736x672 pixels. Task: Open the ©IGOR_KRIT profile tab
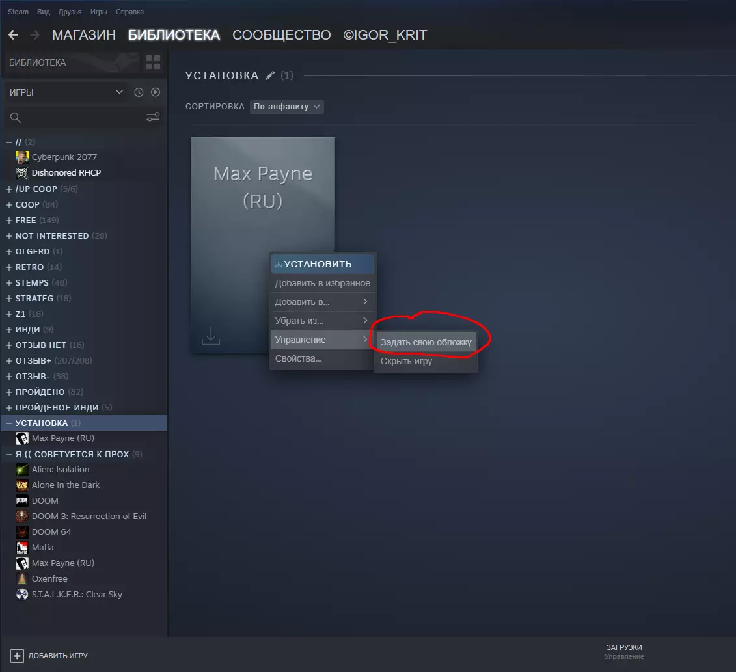[x=385, y=35]
